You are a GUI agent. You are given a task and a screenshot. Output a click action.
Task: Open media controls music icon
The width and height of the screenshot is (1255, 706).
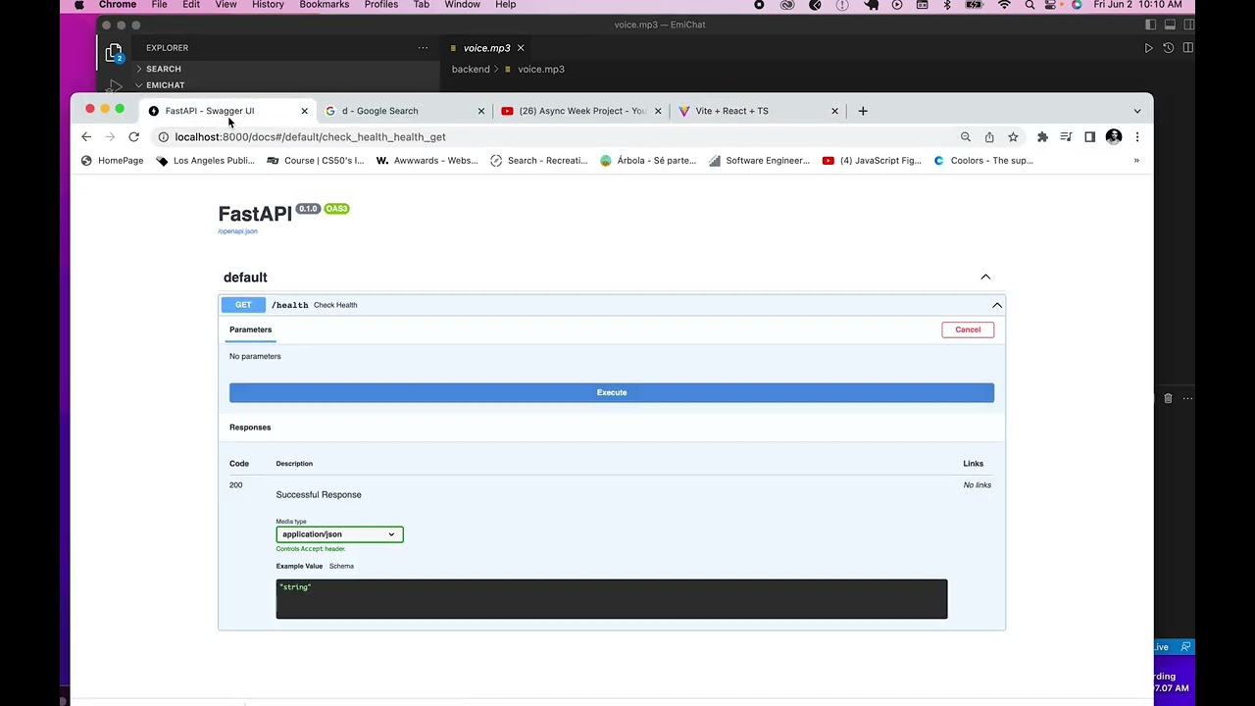(x=1066, y=137)
